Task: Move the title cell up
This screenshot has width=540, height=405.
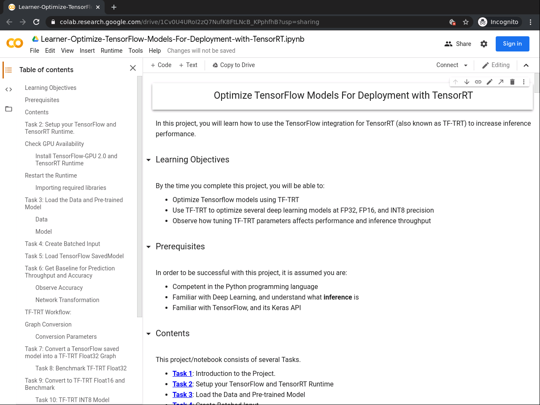Action: 455,82
